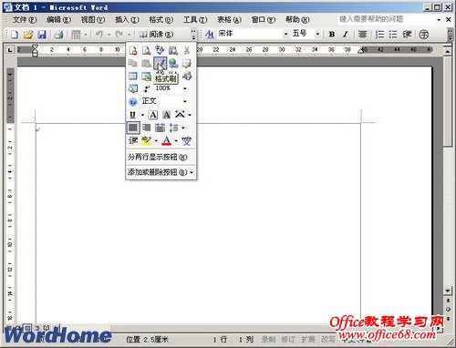Open the 宋体 font name dropdown
Image resolution: width=456 pixels, height=348 pixels.
click(285, 34)
